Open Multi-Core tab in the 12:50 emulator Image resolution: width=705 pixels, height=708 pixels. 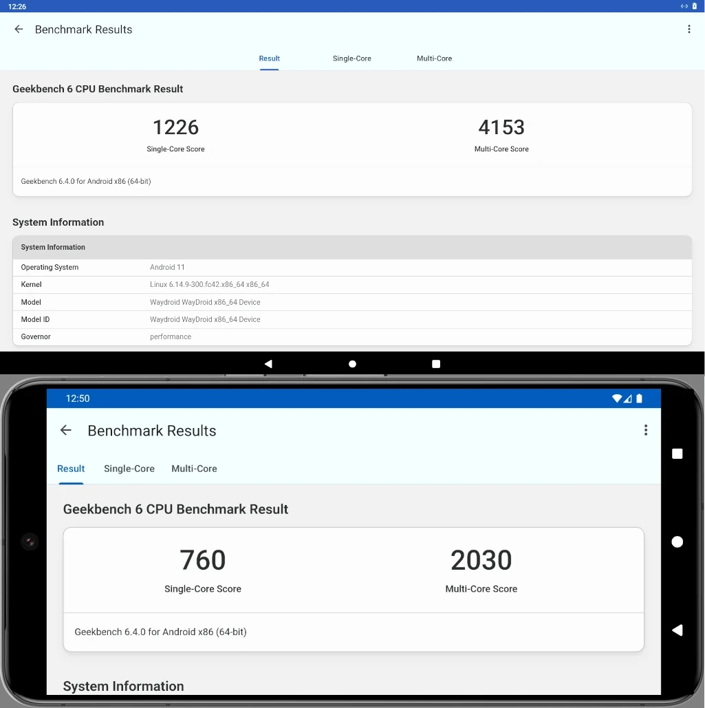[x=194, y=469]
